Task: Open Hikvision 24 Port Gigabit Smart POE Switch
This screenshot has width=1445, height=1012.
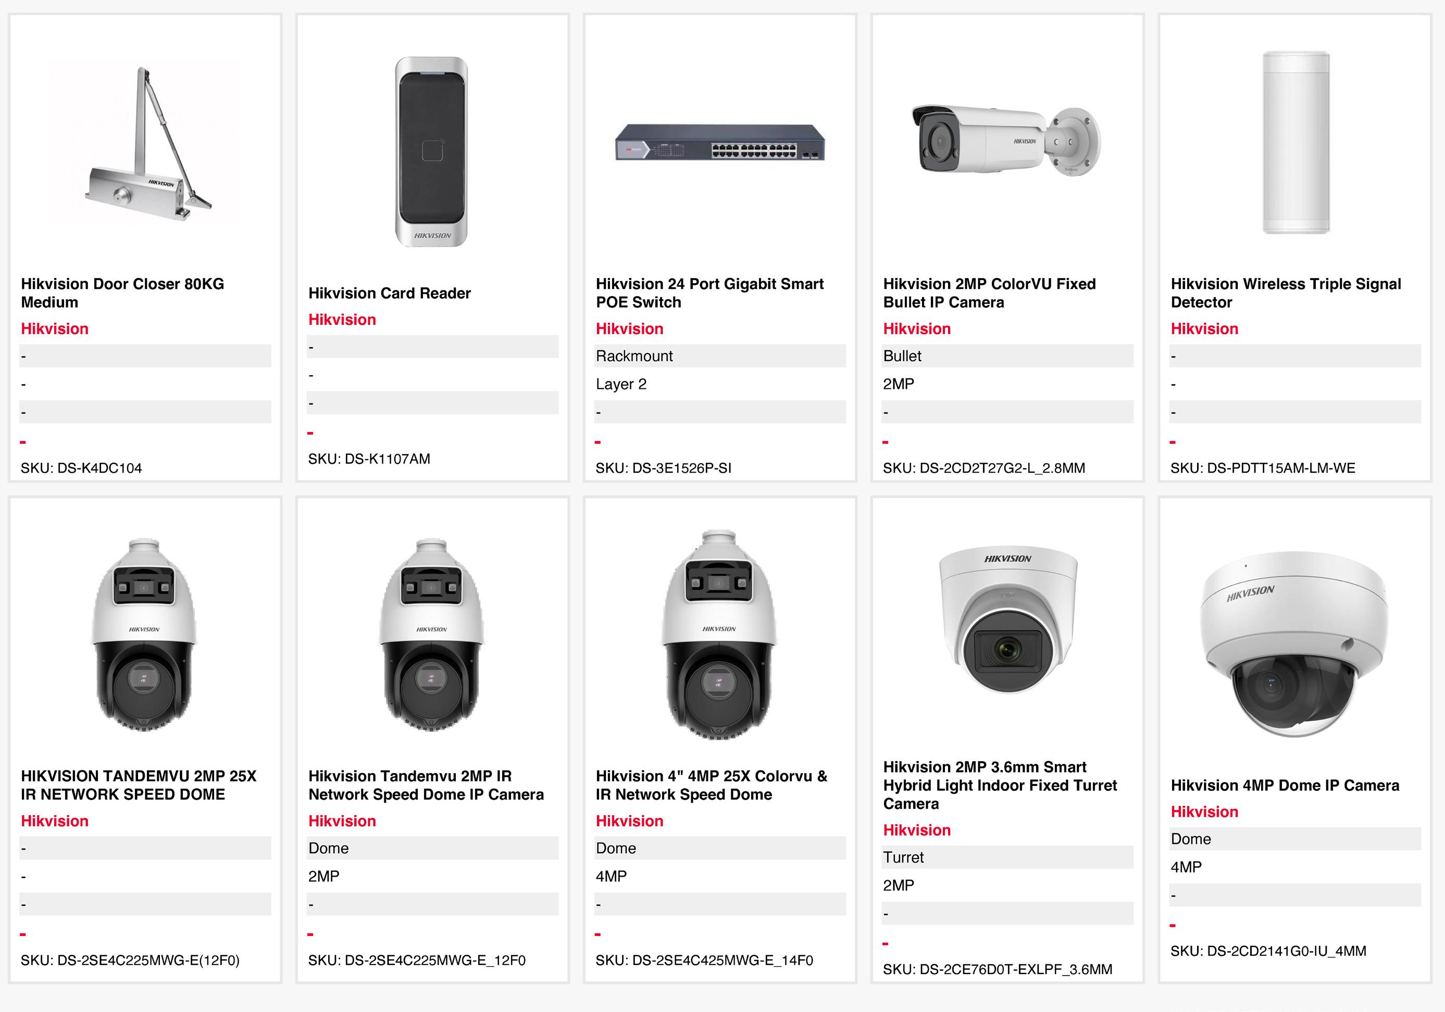Action: click(709, 293)
